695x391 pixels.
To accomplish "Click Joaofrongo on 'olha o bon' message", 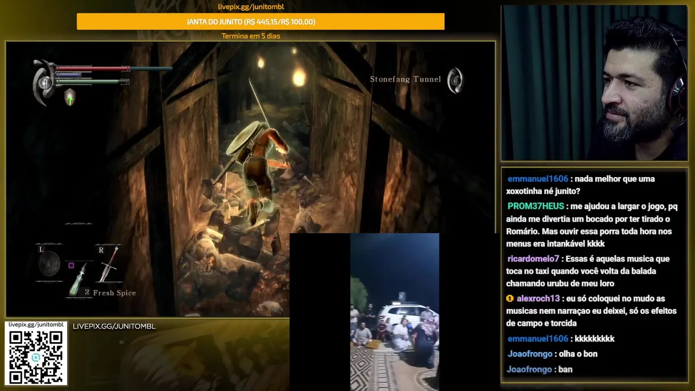I will [x=530, y=354].
